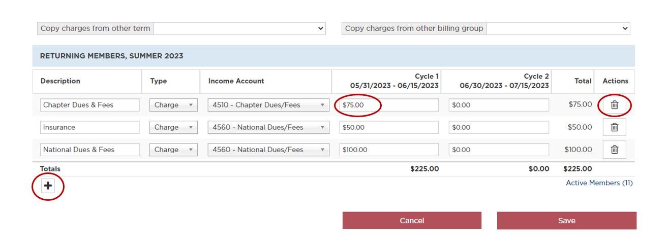Add a new charge row with plus icon
Screen dimensions: 667x250
coord(48,186)
